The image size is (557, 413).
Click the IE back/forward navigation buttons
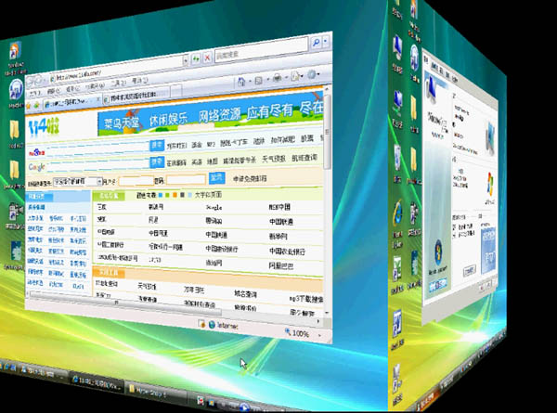pyautogui.click(x=36, y=82)
